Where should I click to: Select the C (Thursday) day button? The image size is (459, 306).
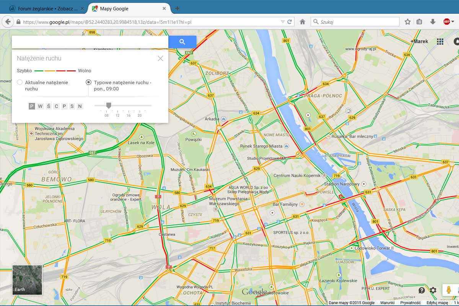[x=56, y=106]
